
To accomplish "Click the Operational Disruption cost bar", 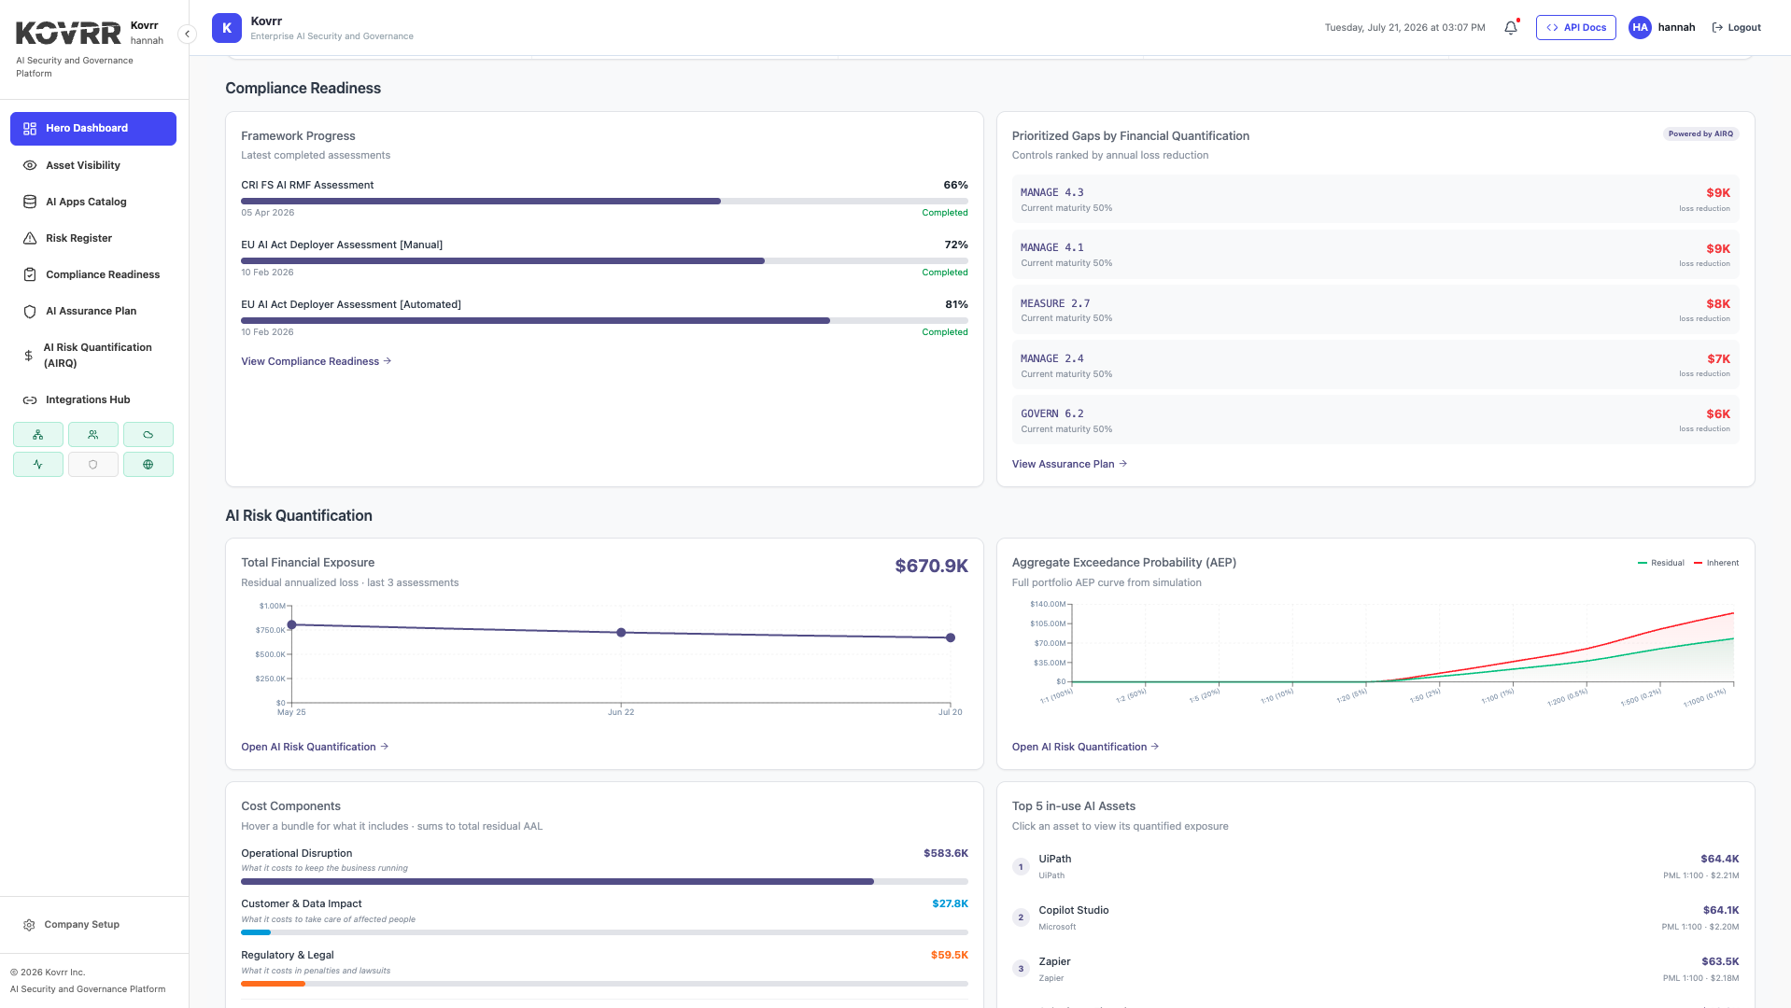I will [604, 881].
